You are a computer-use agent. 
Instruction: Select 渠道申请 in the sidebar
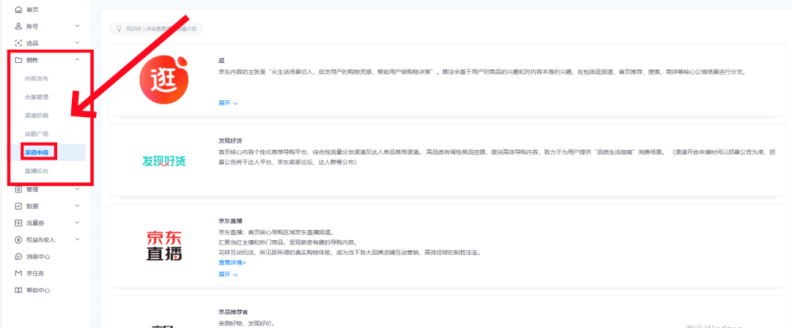pyautogui.click(x=37, y=152)
